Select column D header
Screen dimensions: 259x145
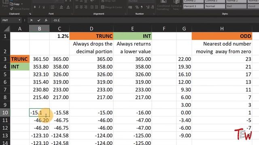[91, 29]
